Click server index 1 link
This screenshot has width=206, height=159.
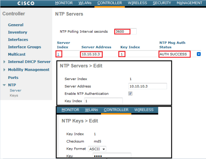58,54
